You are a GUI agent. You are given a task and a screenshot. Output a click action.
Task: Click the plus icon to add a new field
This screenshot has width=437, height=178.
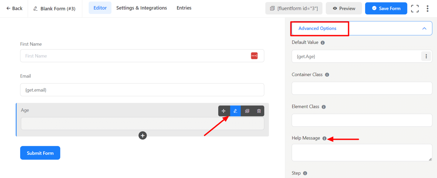(x=143, y=135)
